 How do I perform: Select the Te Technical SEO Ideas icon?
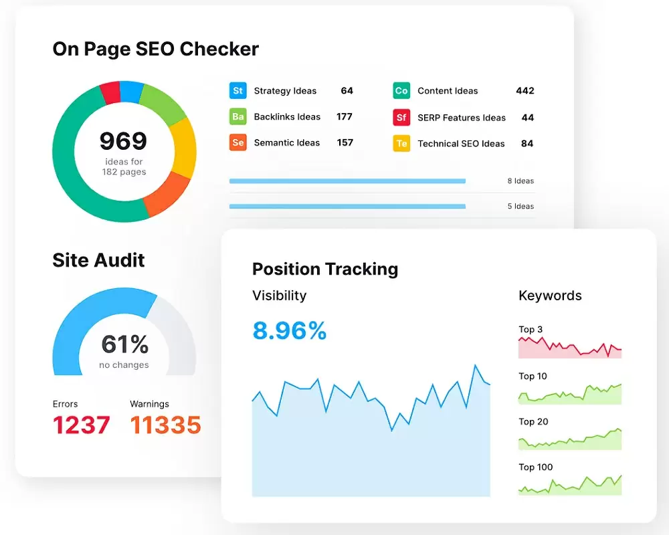click(401, 143)
